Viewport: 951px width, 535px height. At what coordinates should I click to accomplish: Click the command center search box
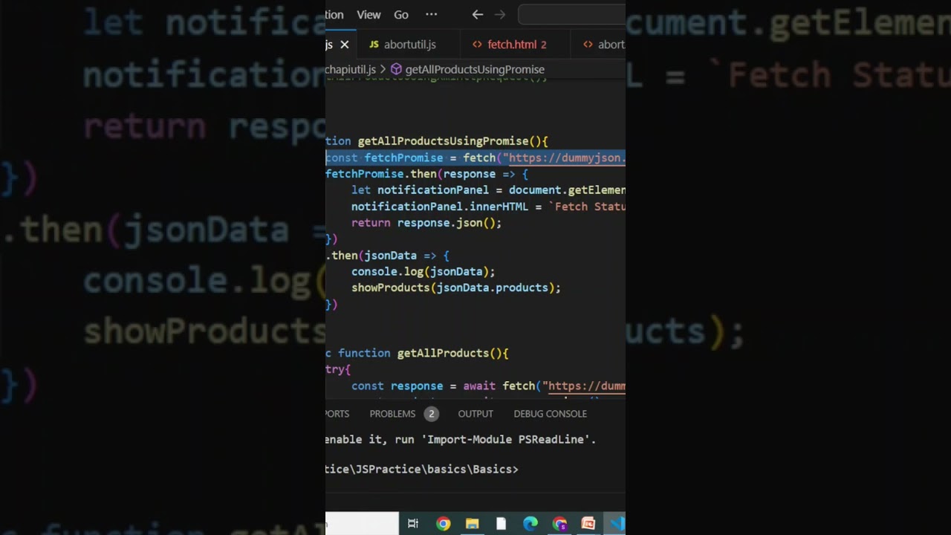click(x=571, y=15)
